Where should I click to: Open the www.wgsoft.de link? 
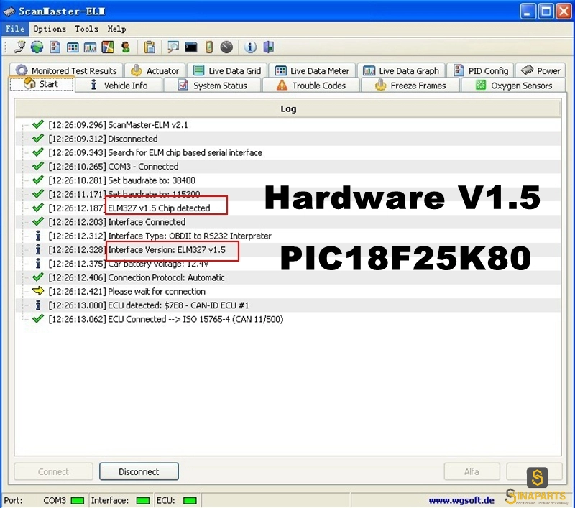(461, 500)
